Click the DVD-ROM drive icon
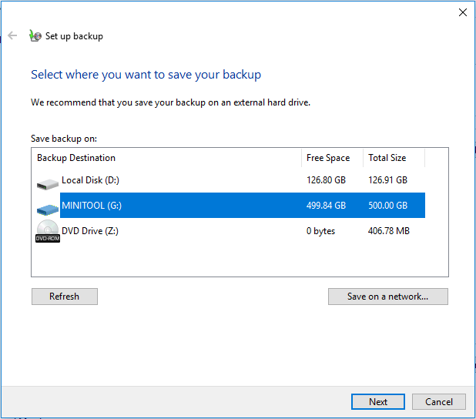 48,231
